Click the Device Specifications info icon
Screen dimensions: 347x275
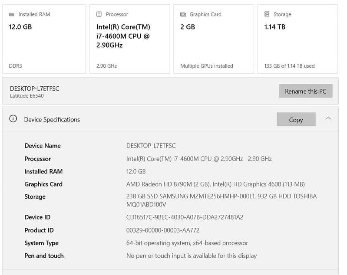13,119
